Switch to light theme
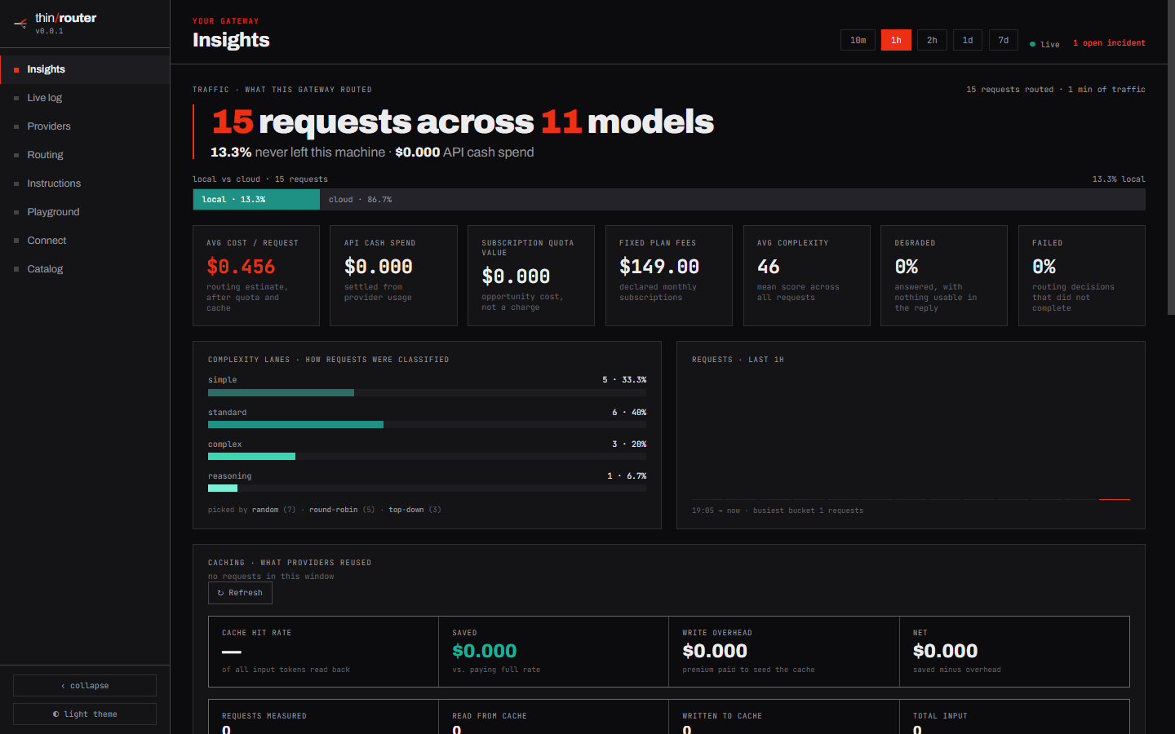Screen dimensions: 1175x734 pos(85,714)
